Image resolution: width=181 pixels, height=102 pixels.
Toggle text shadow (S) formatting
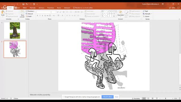coord(45,16)
